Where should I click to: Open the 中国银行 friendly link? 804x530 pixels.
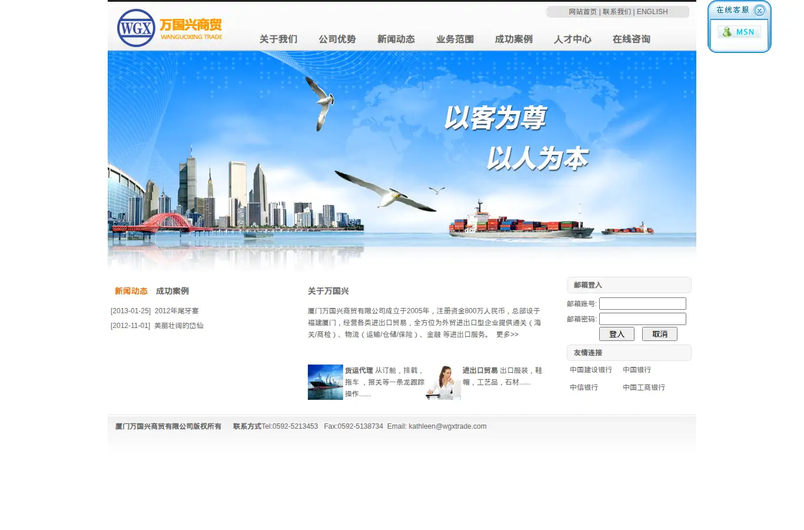[637, 370]
